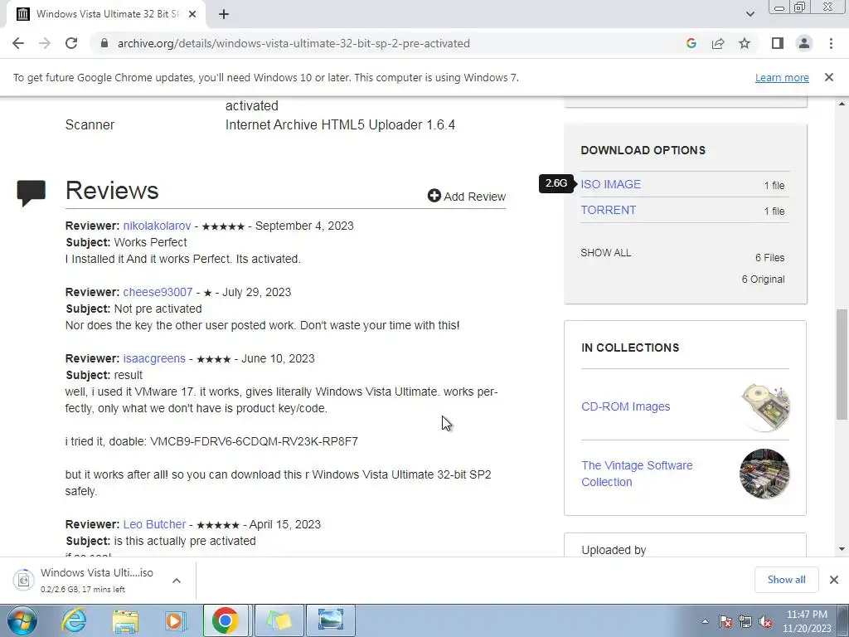Open the Chrome profile avatar

804,43
